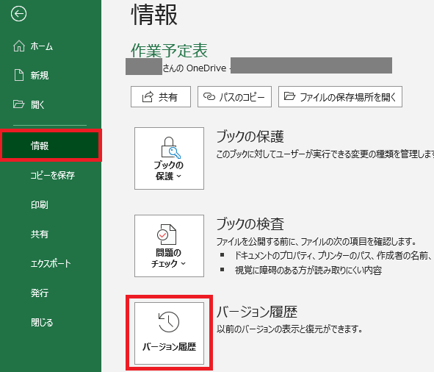The width and height of the screenshot is (434, 372).
Task: Choose エクスポート from the sidebar
Action: coord(51,263)
